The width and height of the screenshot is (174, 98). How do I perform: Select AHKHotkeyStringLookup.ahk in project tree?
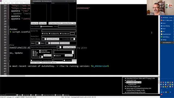136,92
